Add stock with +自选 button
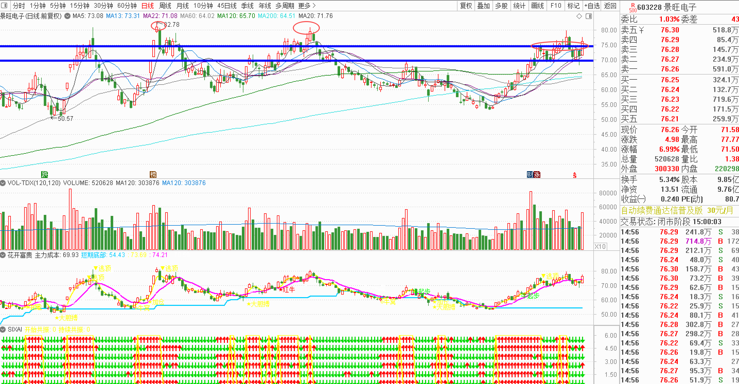739x384 pixels. click(x=592, y=6)
